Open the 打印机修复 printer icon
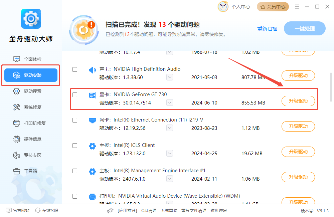The width and height of the screenshot is (334, 217). [x=16, y=123]
